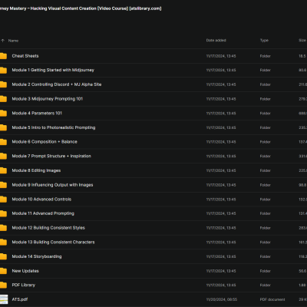This screenshot has width=307, height=307.
Task: Click the date cell in Cheat Sheets row
Action: (x=221, y=56)
